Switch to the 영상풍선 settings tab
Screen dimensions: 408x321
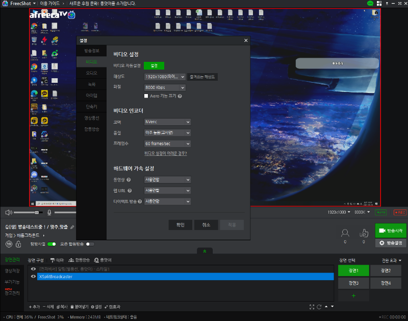(x=92, y=118)
